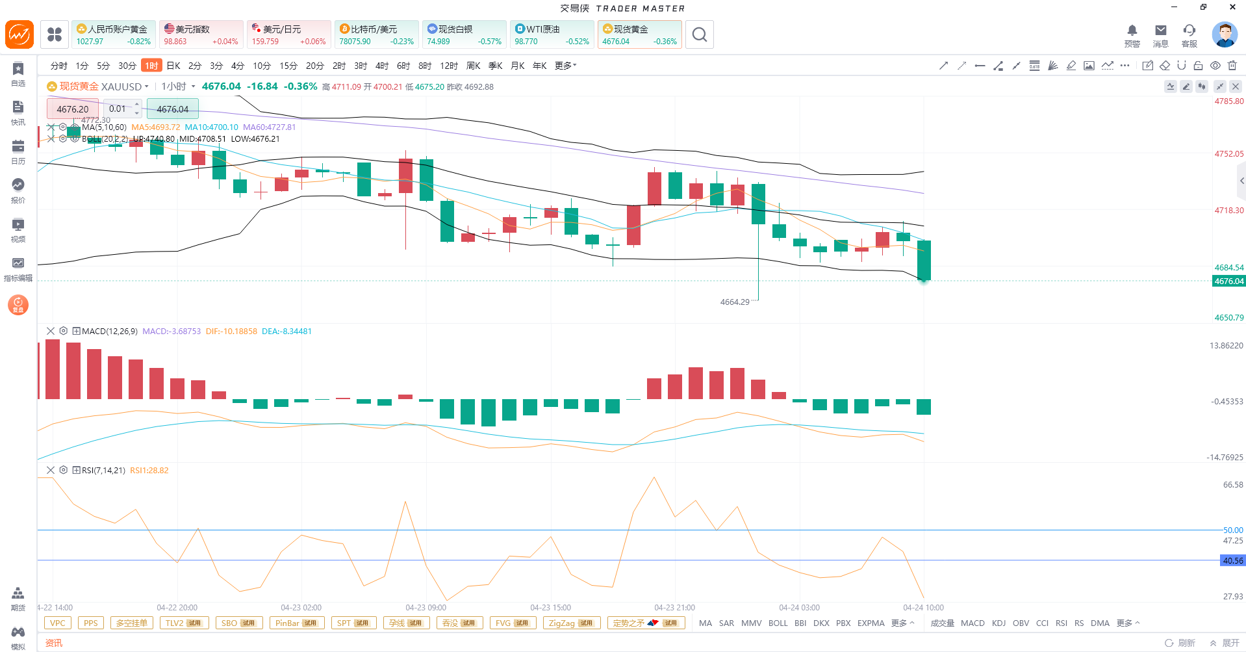This screenshot has height=652, width=1246.
Task: Remove the RSI(7,14,21) indicator with X
Action: [x=51, y=471]
